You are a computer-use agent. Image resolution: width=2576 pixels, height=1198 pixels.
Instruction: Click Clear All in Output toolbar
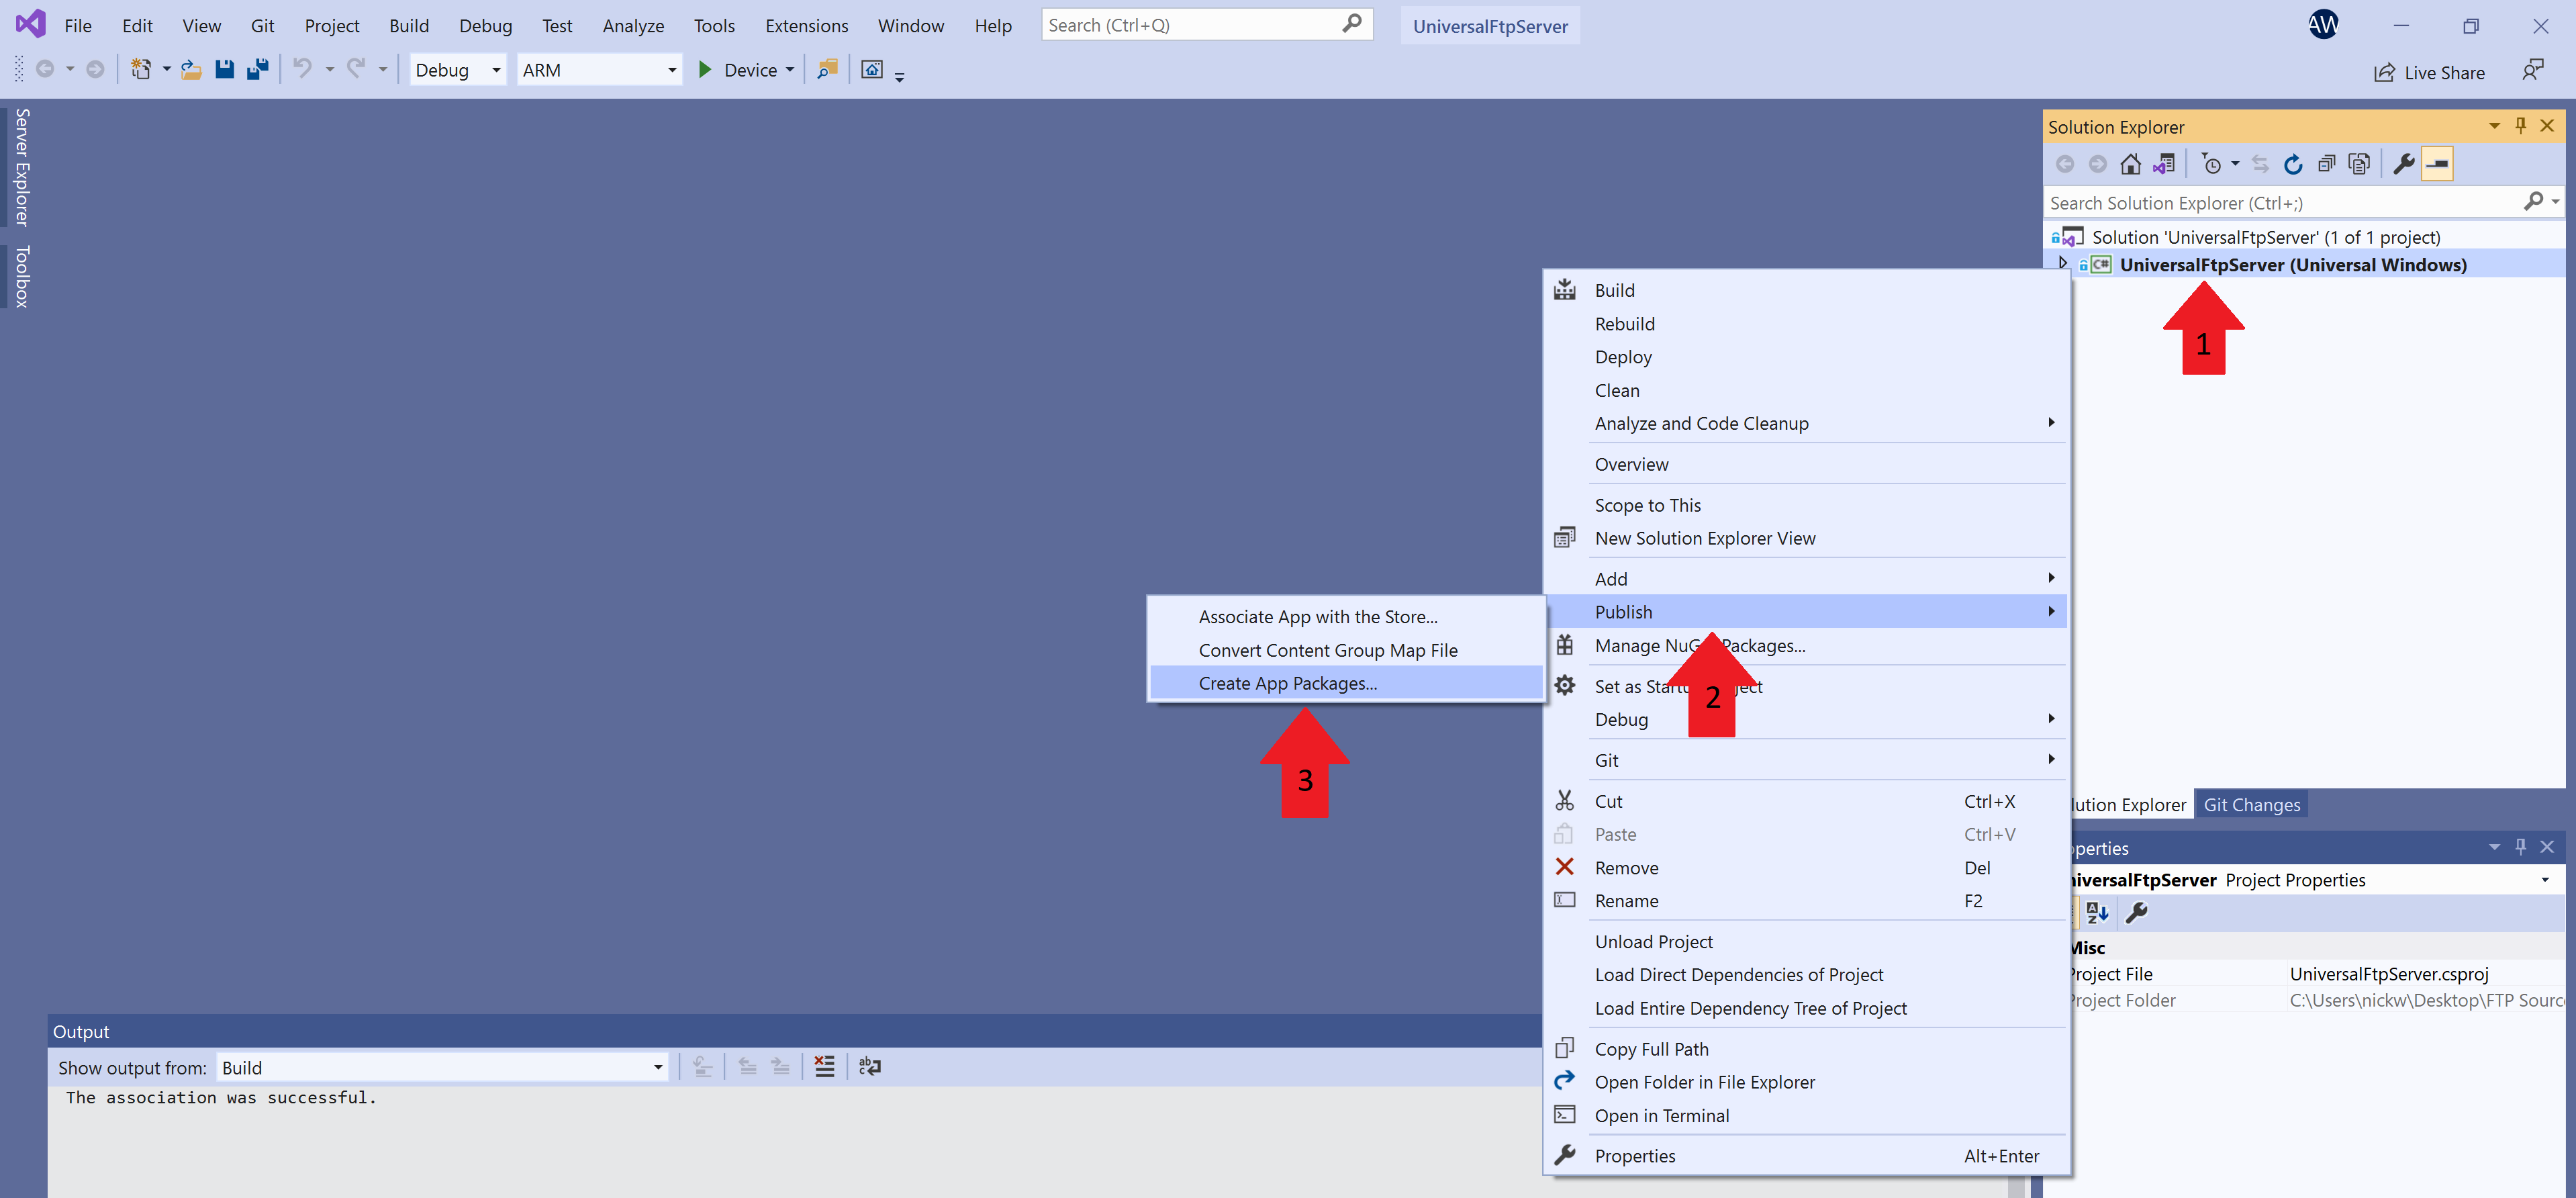click(x=824, y=1067)
